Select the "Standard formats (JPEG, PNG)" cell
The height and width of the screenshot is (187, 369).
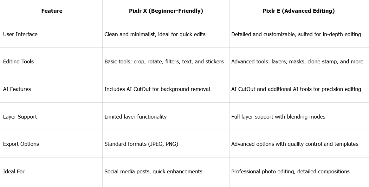pyautogui.click(x=141, y=144)
